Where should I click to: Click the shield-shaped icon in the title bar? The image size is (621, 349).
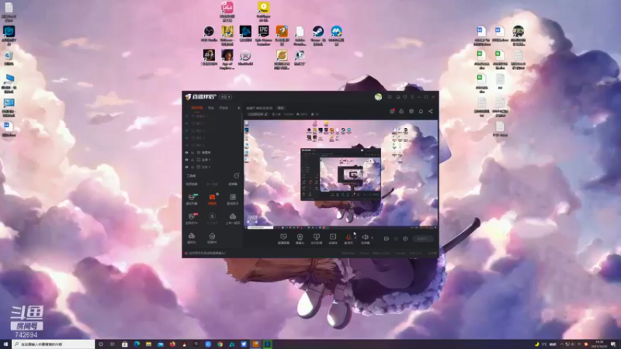404,97
